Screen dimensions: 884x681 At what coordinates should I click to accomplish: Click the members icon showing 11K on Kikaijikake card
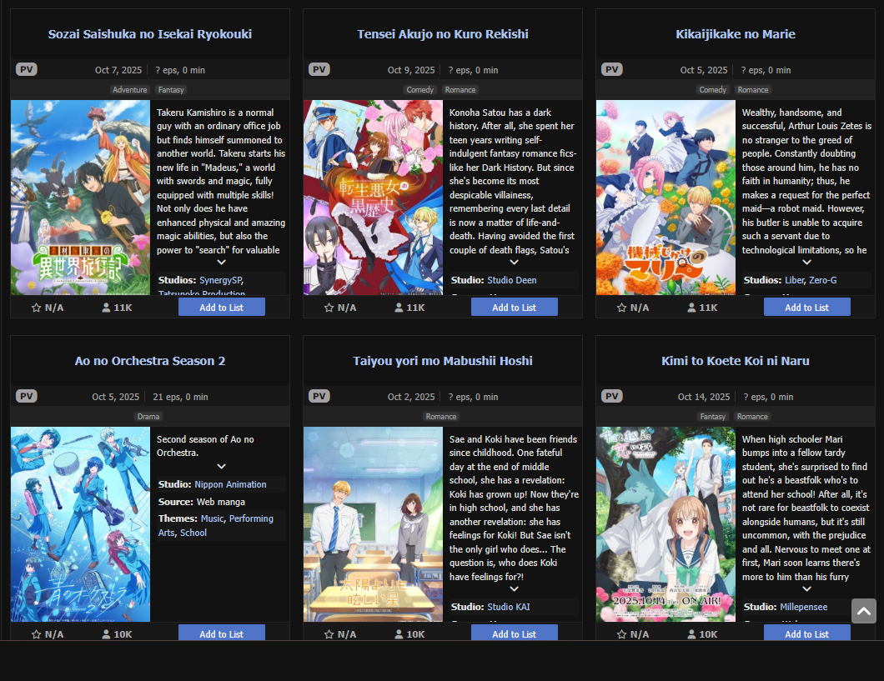click(x=691, y=308)
